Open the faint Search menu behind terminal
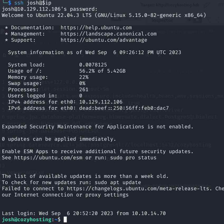Screen dimensions: 224x224 tap(41, 43)
